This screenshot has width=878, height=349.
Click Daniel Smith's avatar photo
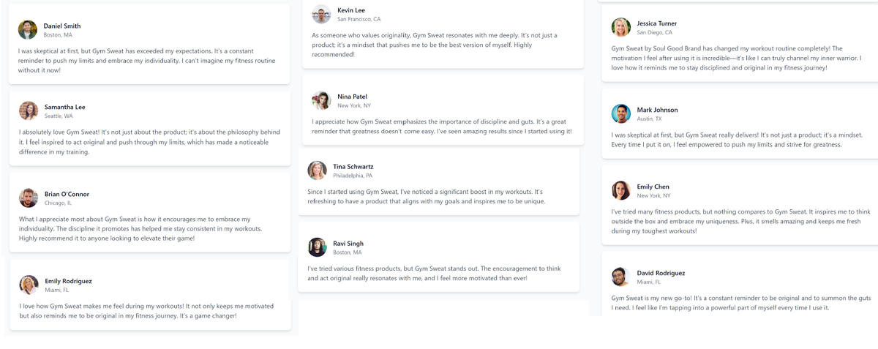click(28, 30)
